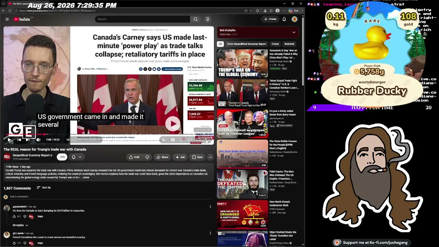Start voice search with the microphone icon
Viewport: 439px width, 247px height.
207,19
